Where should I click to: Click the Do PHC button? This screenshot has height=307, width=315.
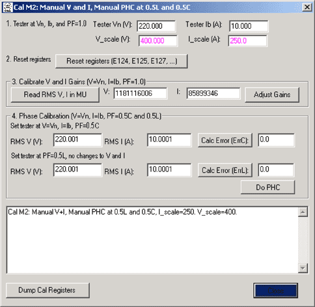[x=268, y=187]
